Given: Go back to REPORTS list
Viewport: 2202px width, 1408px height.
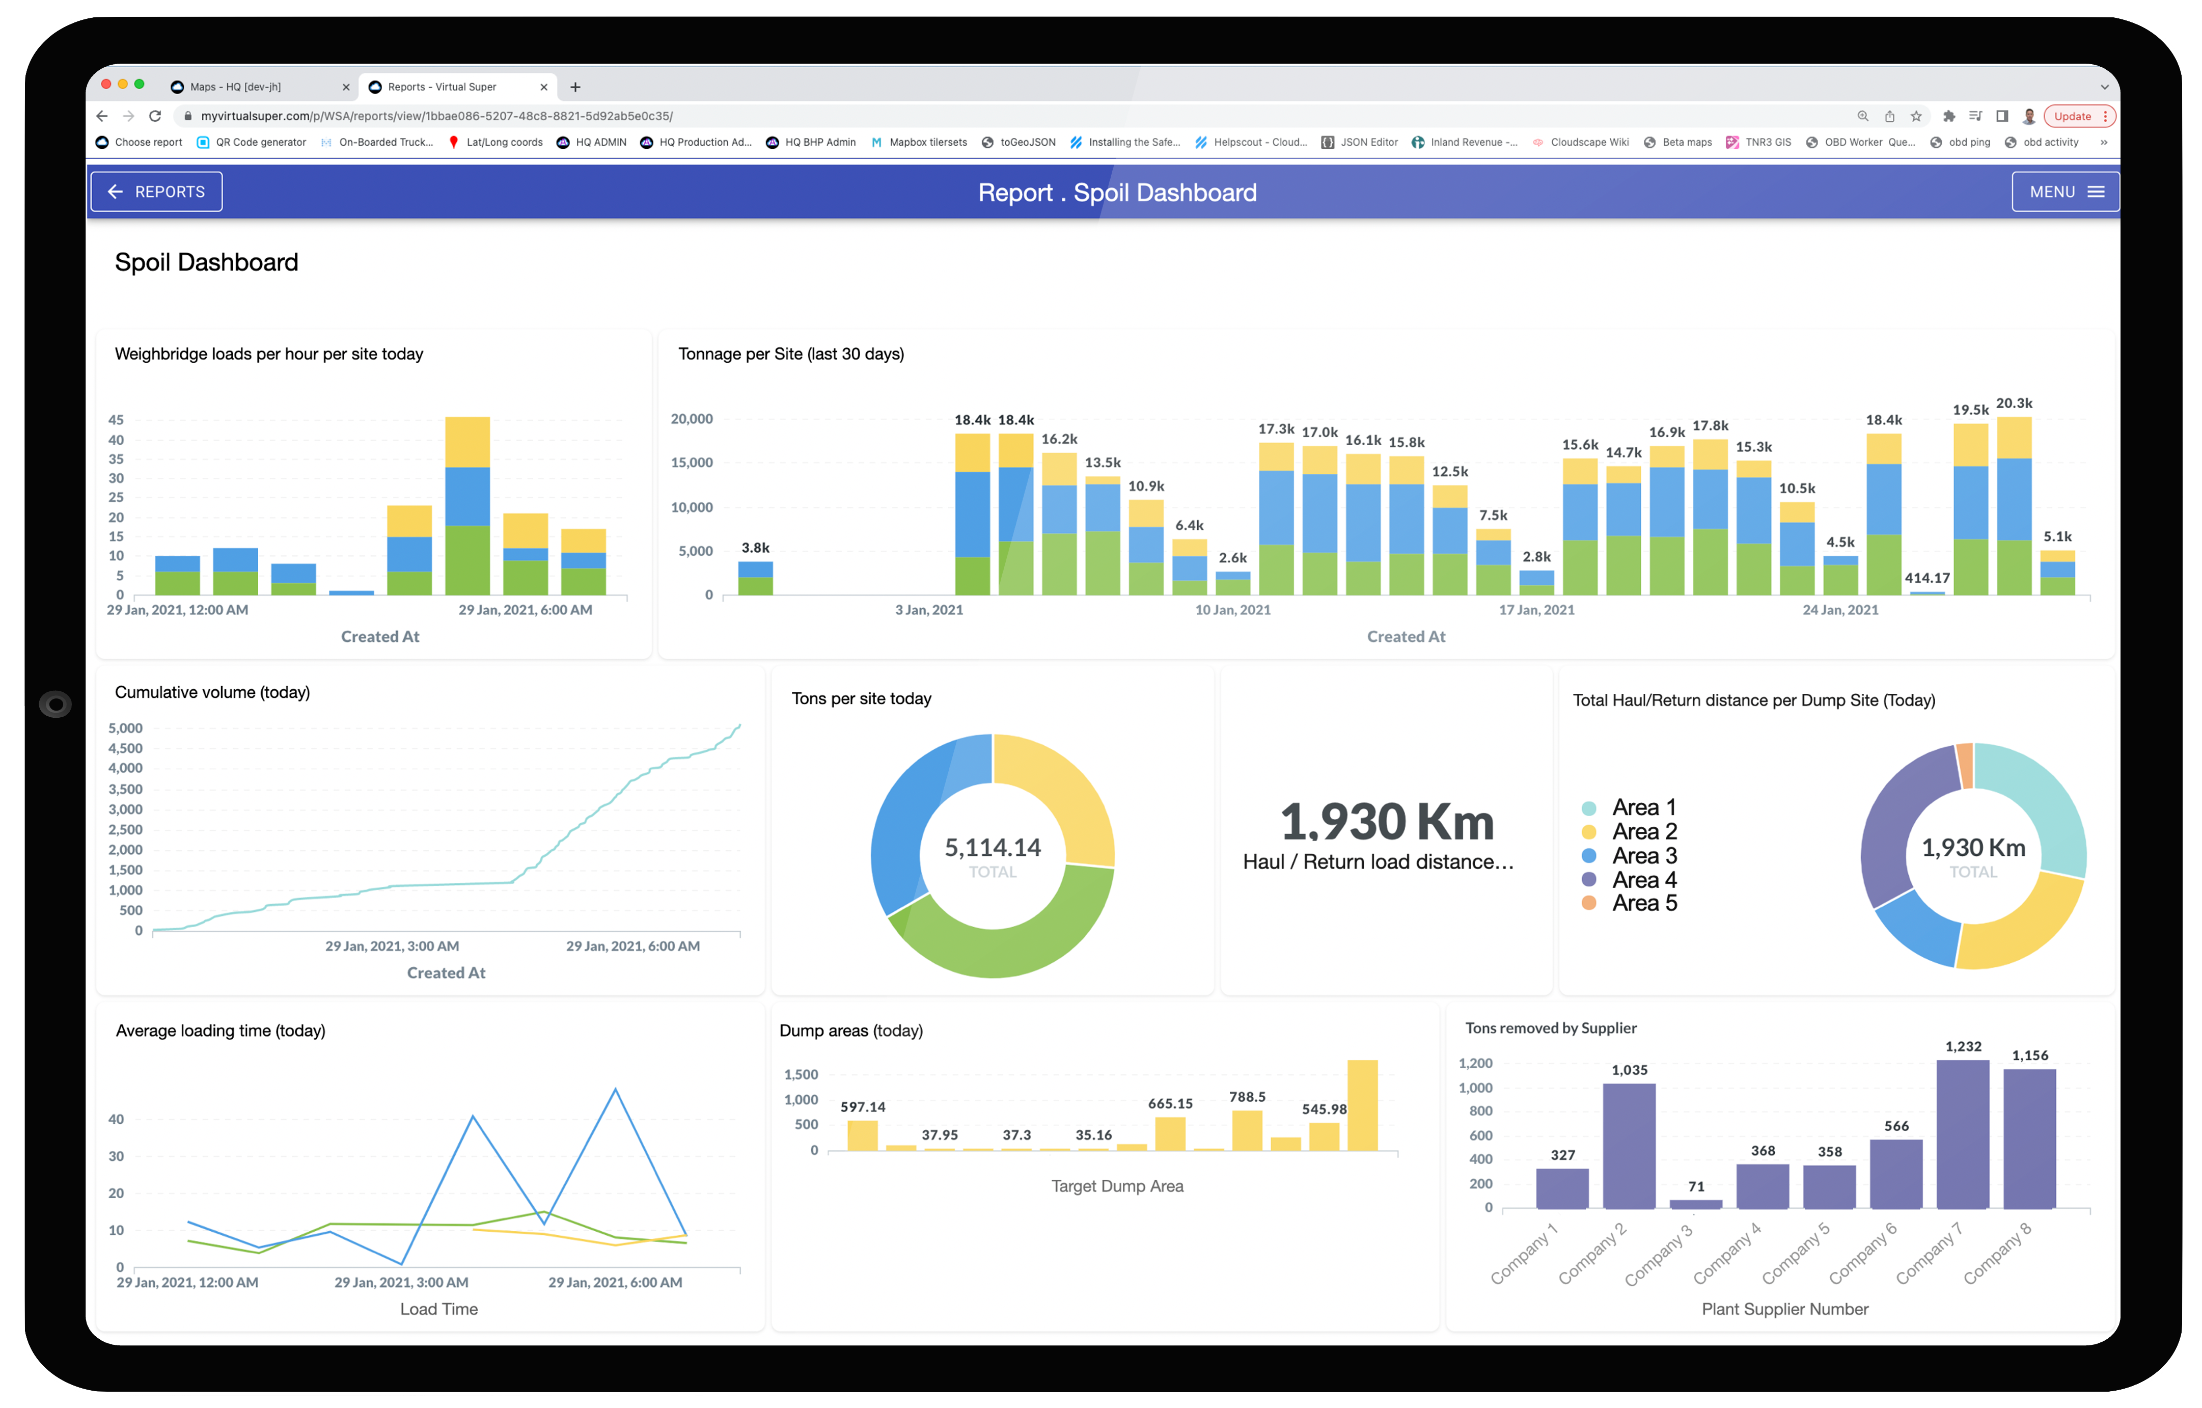Looking at the screenshot, I should (x=156, y=192).
